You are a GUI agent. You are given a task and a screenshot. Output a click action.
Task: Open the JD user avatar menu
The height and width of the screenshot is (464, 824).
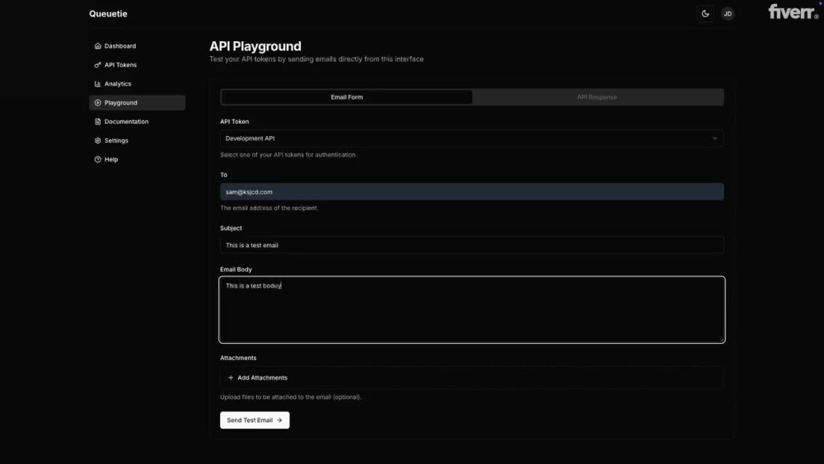coord(728,14)
